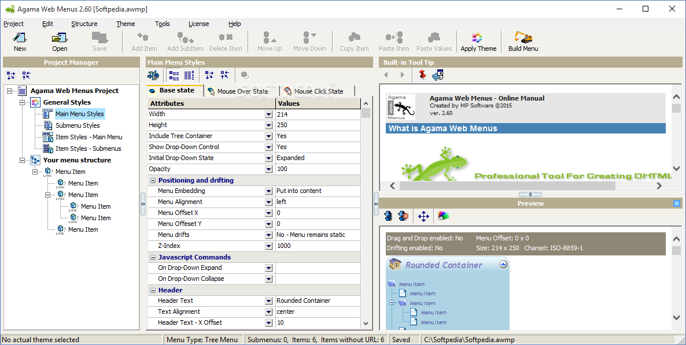Open the Menu Alignment dropdown arrow
Image resolution: width=686 pixels, height=345 pixels.
[x=268, y=202]
